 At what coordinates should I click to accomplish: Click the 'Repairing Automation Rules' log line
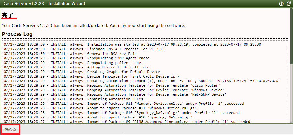point(73,99)
